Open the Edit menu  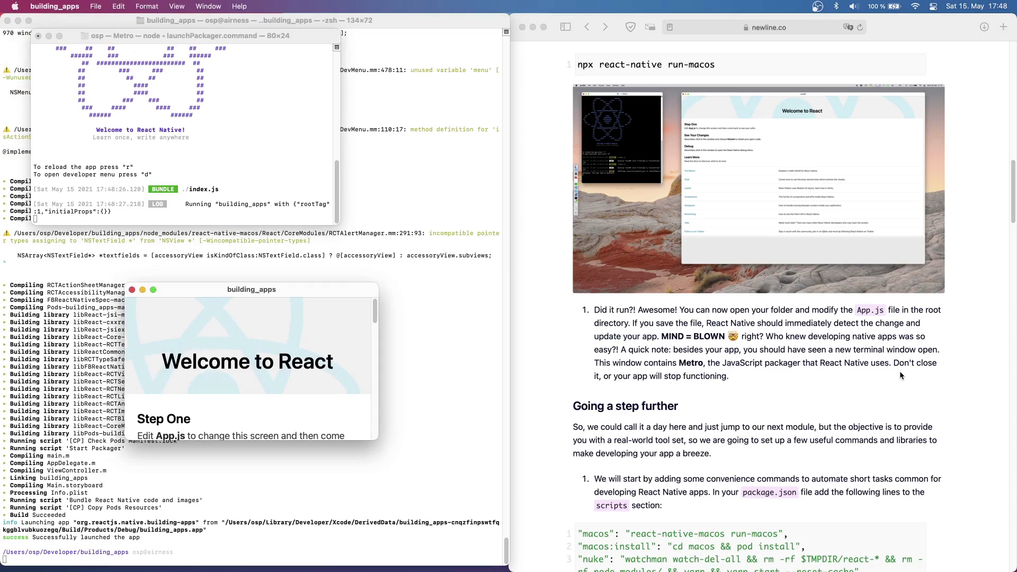click(x=119, y=6)
